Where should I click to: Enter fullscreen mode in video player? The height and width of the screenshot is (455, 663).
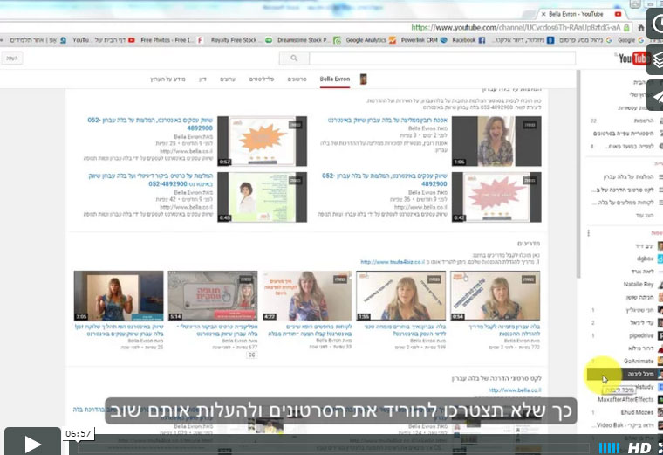[x=659, y=447]
